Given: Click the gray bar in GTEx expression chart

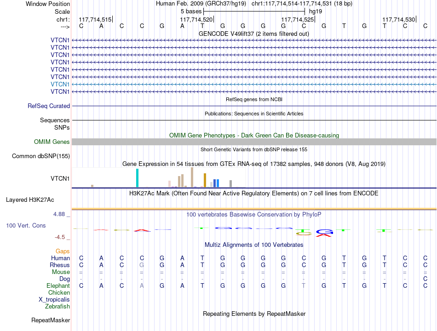Looking at the screenshot, I should [x=230, y=183].
